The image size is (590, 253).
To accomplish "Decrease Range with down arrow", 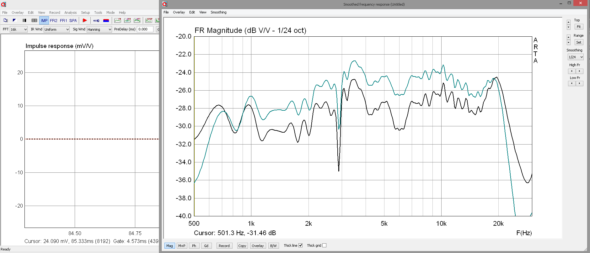I will [569, 42].
